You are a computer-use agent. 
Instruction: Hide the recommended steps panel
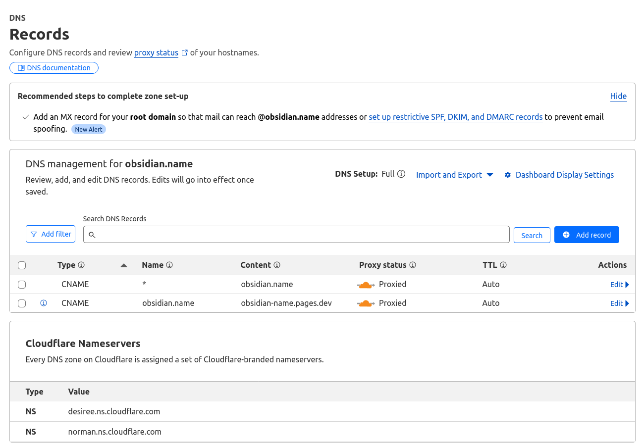(x=618, y=96)
